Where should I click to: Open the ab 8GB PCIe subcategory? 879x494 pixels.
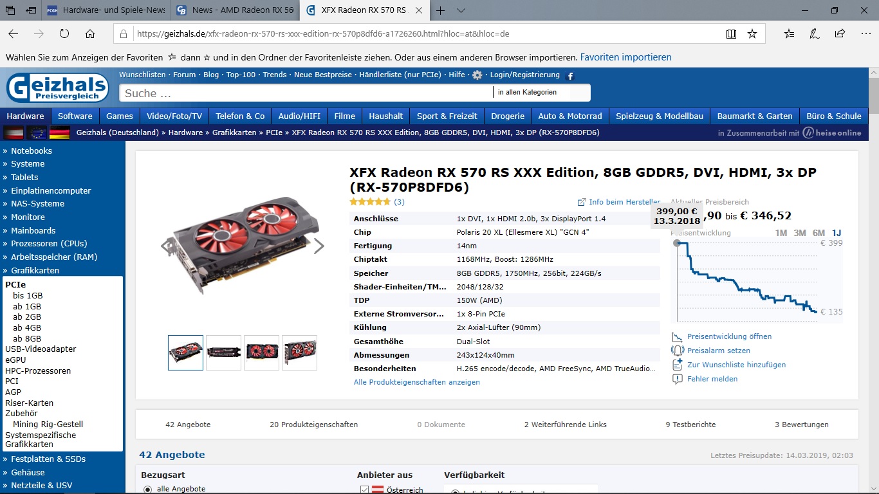[x=27, y=338]
